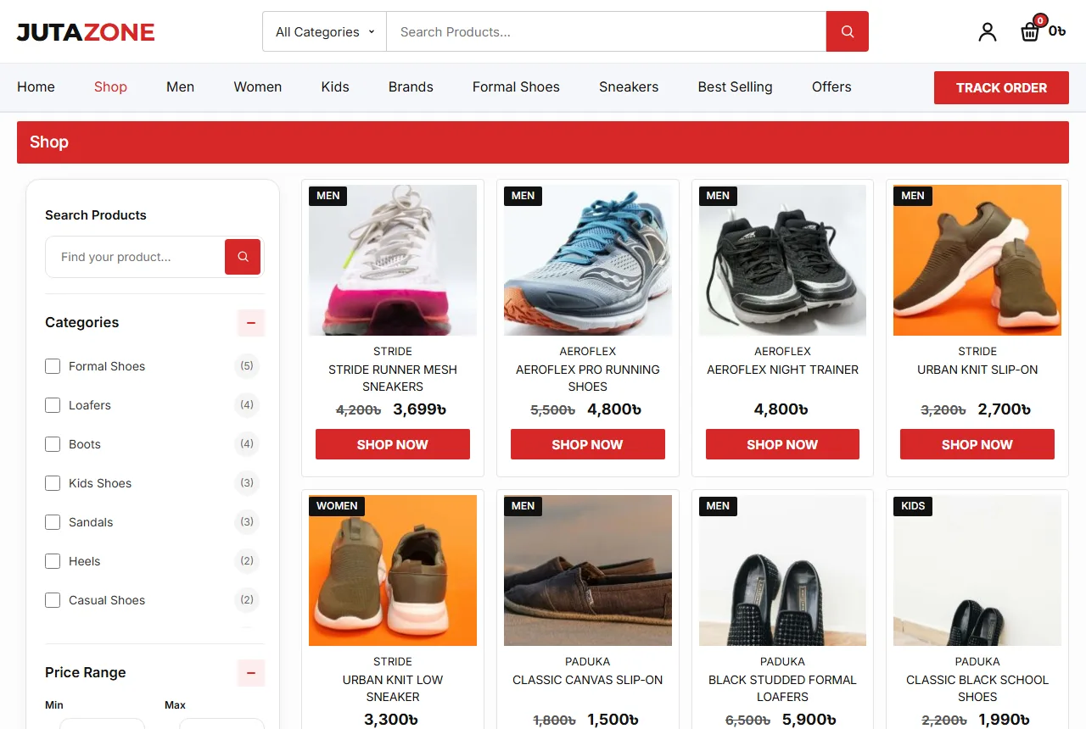Open the Men navigation link
Screen dimensions: 1086x729
[x=180, y=86]
